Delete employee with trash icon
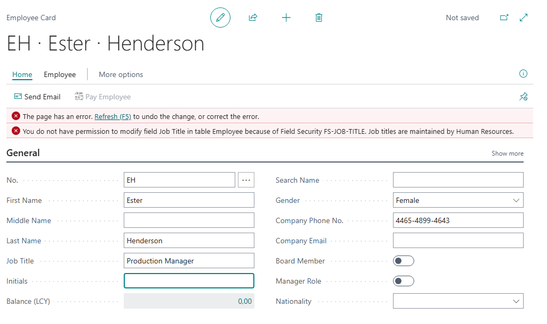Image resolution: width=547 pixels, height=324 pixels. coord(319,18)
